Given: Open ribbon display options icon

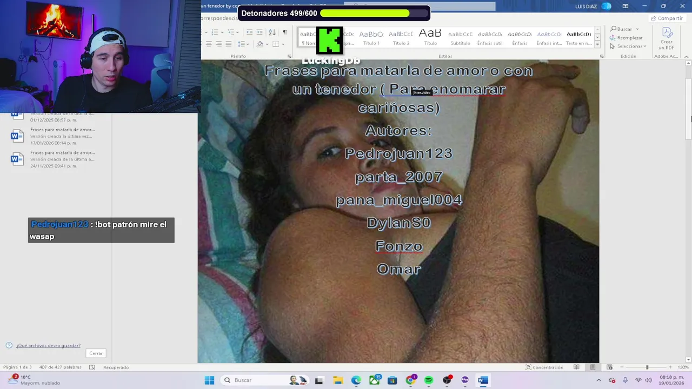Looking at the screenshot, I should [626, 6].
